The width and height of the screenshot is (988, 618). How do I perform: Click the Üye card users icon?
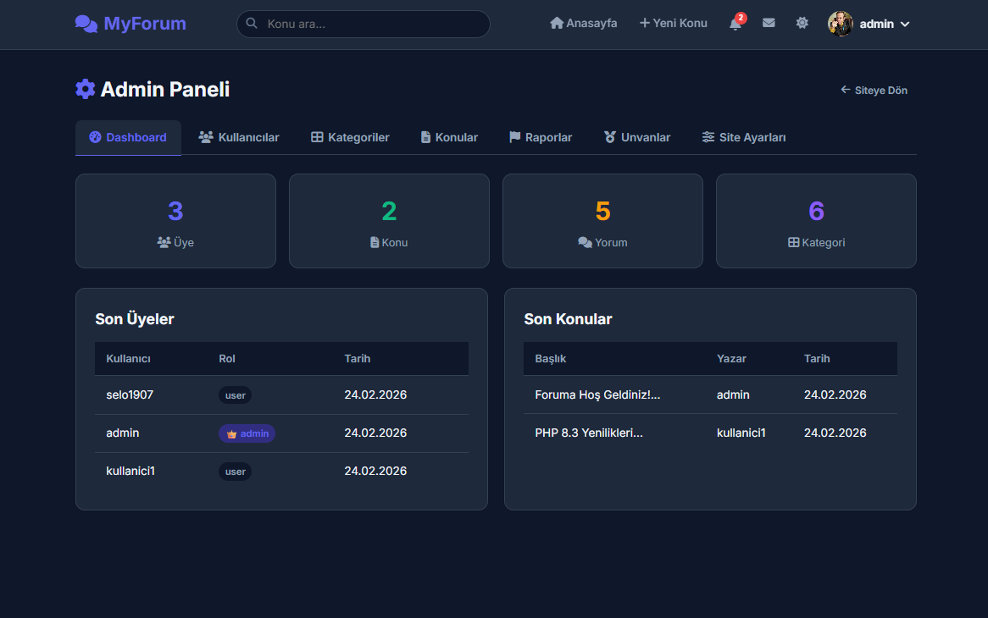point(164,242)
